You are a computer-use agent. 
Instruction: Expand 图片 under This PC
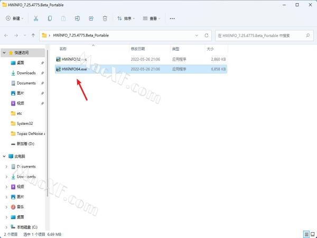coord(6,197)
